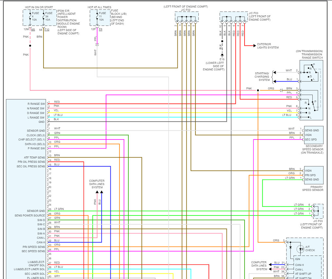The height and width of the screenshot is (279, 332).
Task: Click the E15 ground symbol
Action: [222, 55]
